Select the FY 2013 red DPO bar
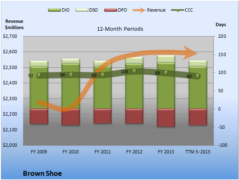 pyautogui.click(x=166, y=118)
